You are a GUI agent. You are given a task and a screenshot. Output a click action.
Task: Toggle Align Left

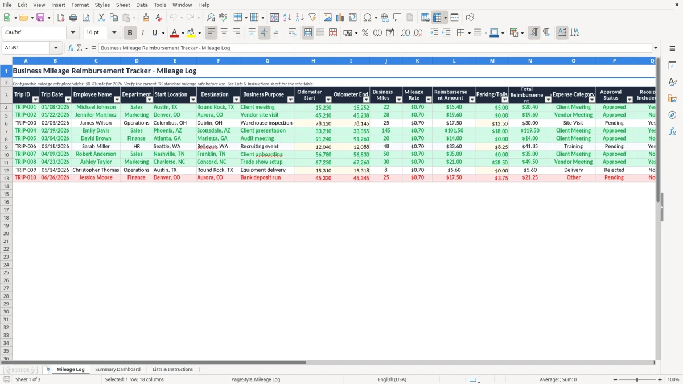212,33
